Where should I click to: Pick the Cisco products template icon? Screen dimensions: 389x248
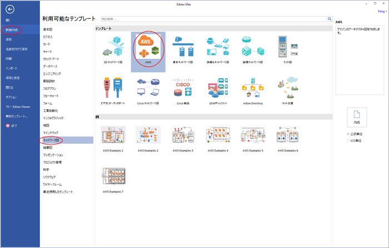point(182,89)
